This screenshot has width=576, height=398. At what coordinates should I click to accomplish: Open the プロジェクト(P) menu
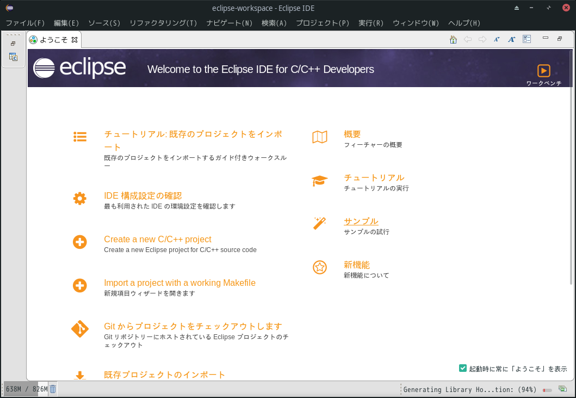pyautogui.click(x=323, y=23)
